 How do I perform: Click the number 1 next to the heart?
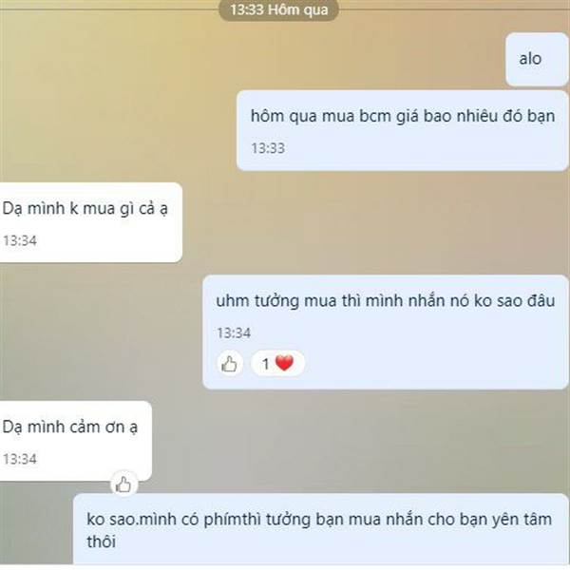coord(266,364)
